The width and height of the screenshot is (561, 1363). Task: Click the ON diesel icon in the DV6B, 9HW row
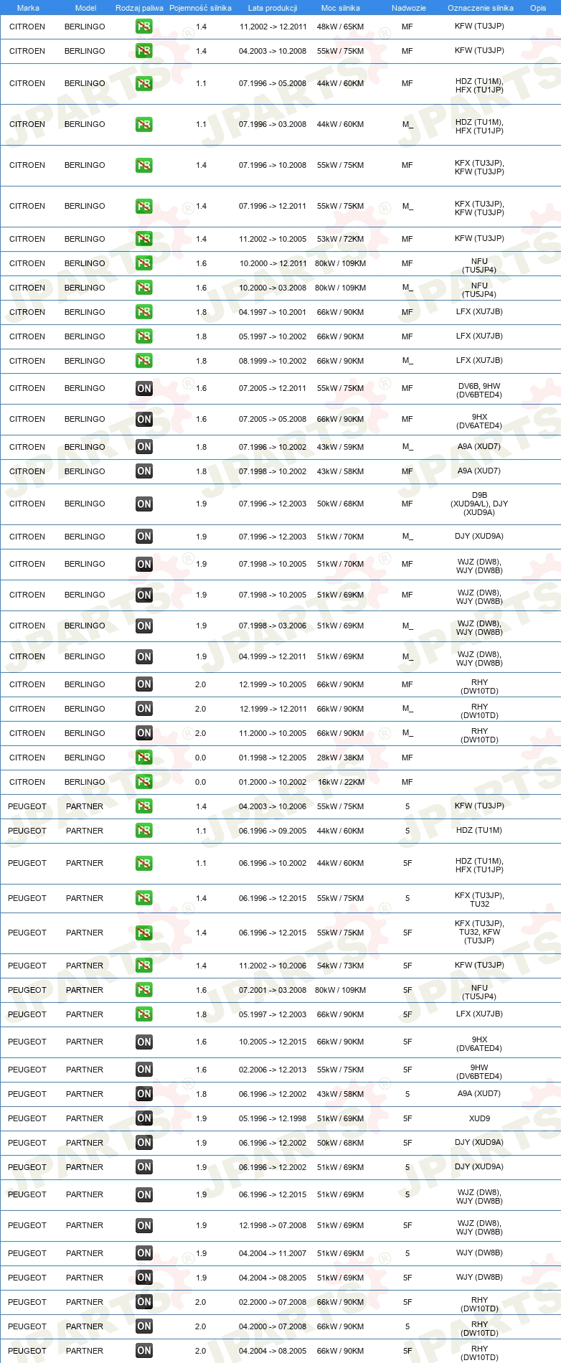[x=144, y=388]
